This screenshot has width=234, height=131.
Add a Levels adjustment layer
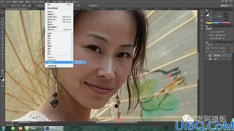[215, 32]
